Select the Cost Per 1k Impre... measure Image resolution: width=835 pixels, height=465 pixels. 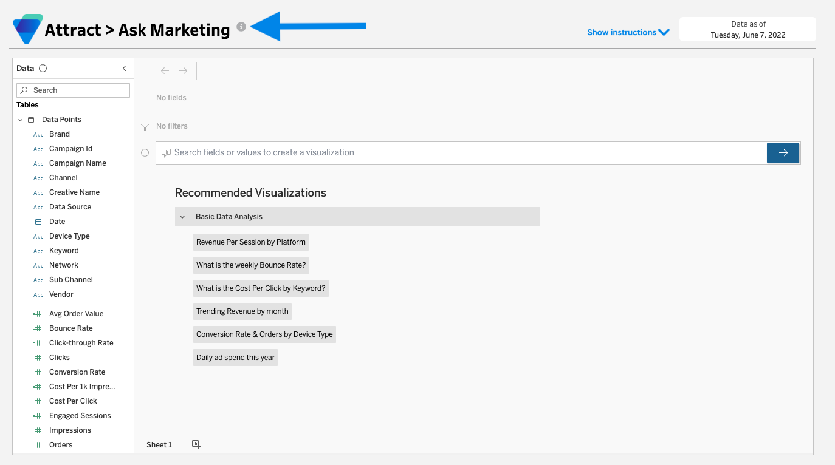coord(82,387)
